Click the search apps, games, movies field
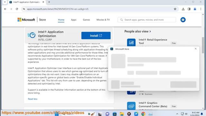This screenshot has width=206, height=116. [x=147, y=20]
